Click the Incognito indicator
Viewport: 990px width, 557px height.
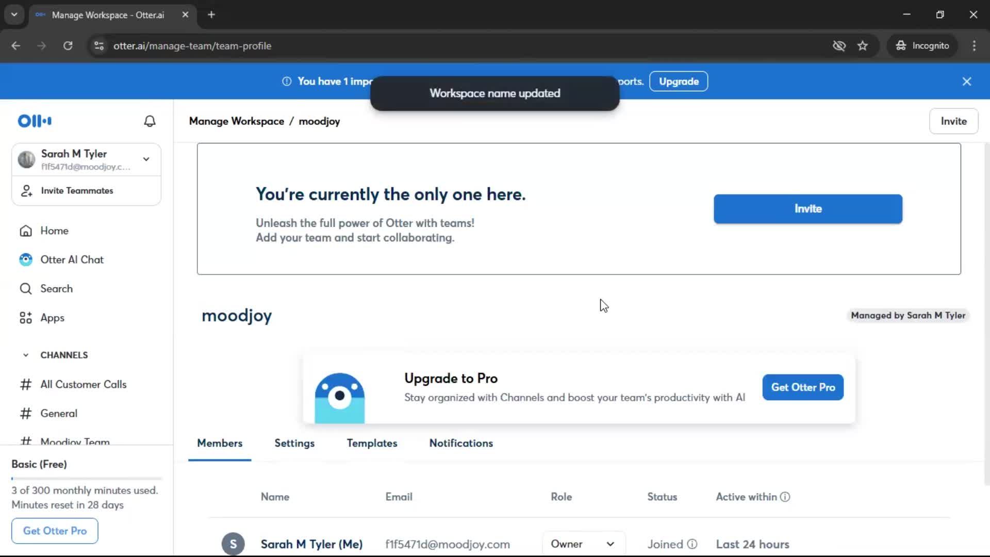point(922,46)
